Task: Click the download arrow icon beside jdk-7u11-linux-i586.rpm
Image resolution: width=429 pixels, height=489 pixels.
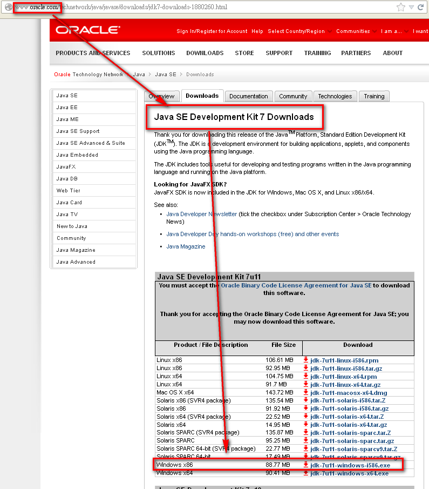Action: click(x=306, y=360)
